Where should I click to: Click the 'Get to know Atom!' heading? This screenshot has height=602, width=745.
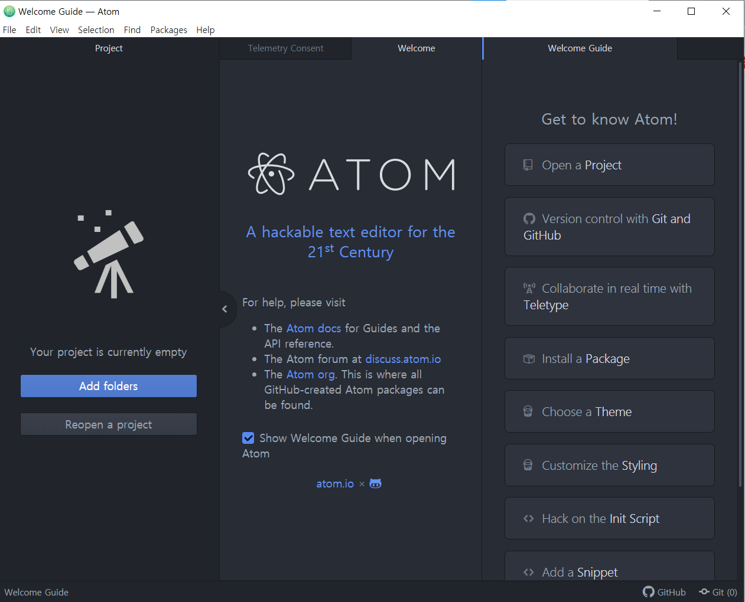(x=609, y=119)
